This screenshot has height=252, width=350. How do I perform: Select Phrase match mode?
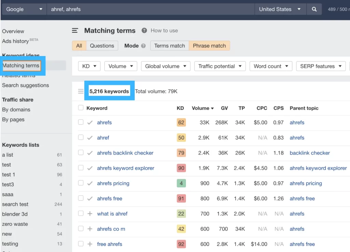pos(210,46)
